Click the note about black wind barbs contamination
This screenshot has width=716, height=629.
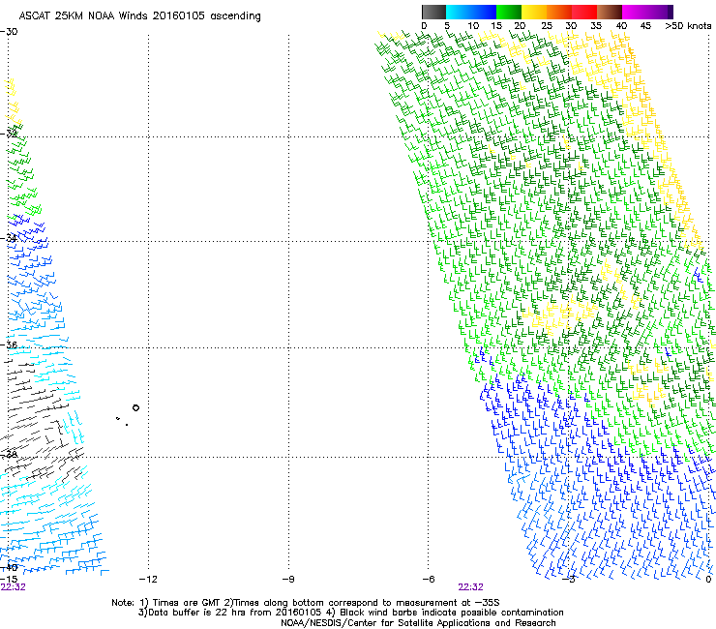(444, 613)
